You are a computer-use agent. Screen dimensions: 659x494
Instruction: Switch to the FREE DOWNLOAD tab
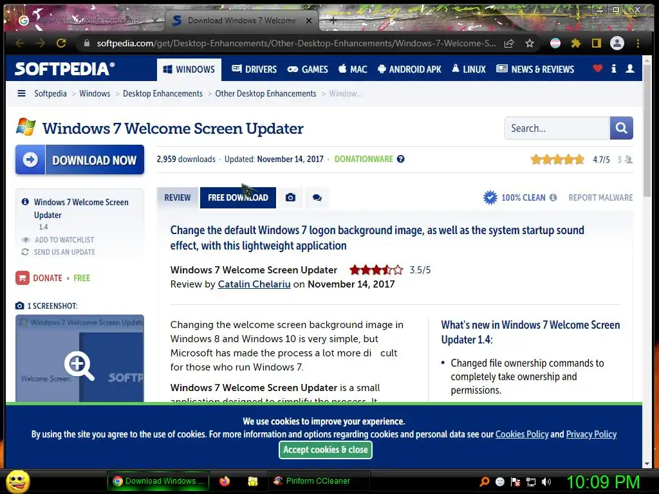(238, 198)
